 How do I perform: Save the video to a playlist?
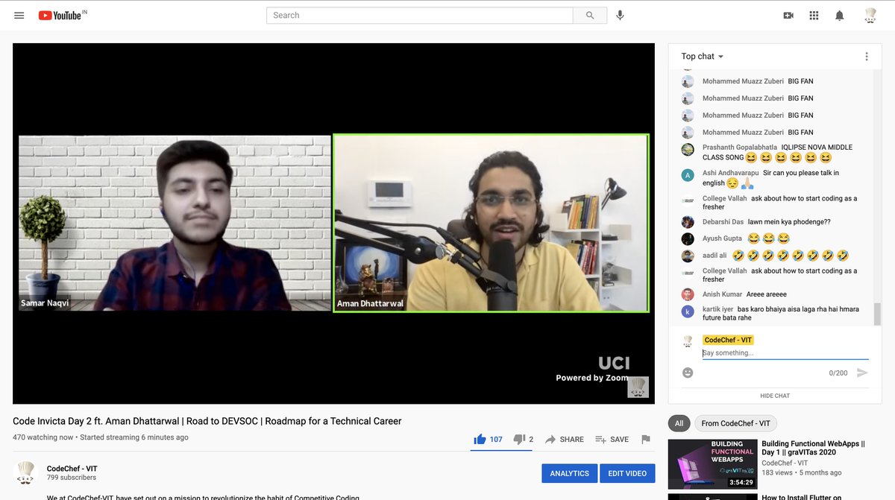pos(612,439)
